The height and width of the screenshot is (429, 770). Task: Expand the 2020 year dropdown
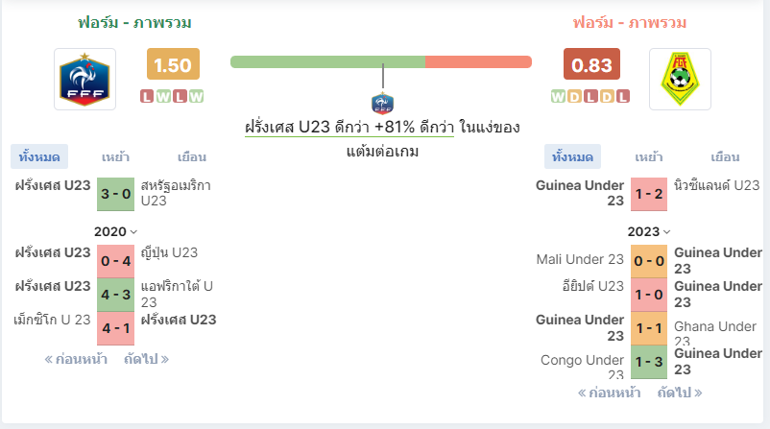click(x=115, y=231)
